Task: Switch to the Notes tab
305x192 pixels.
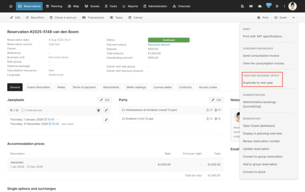Action: pos(61,87)
